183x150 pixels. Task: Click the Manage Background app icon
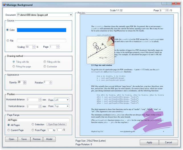coord(4,5)
